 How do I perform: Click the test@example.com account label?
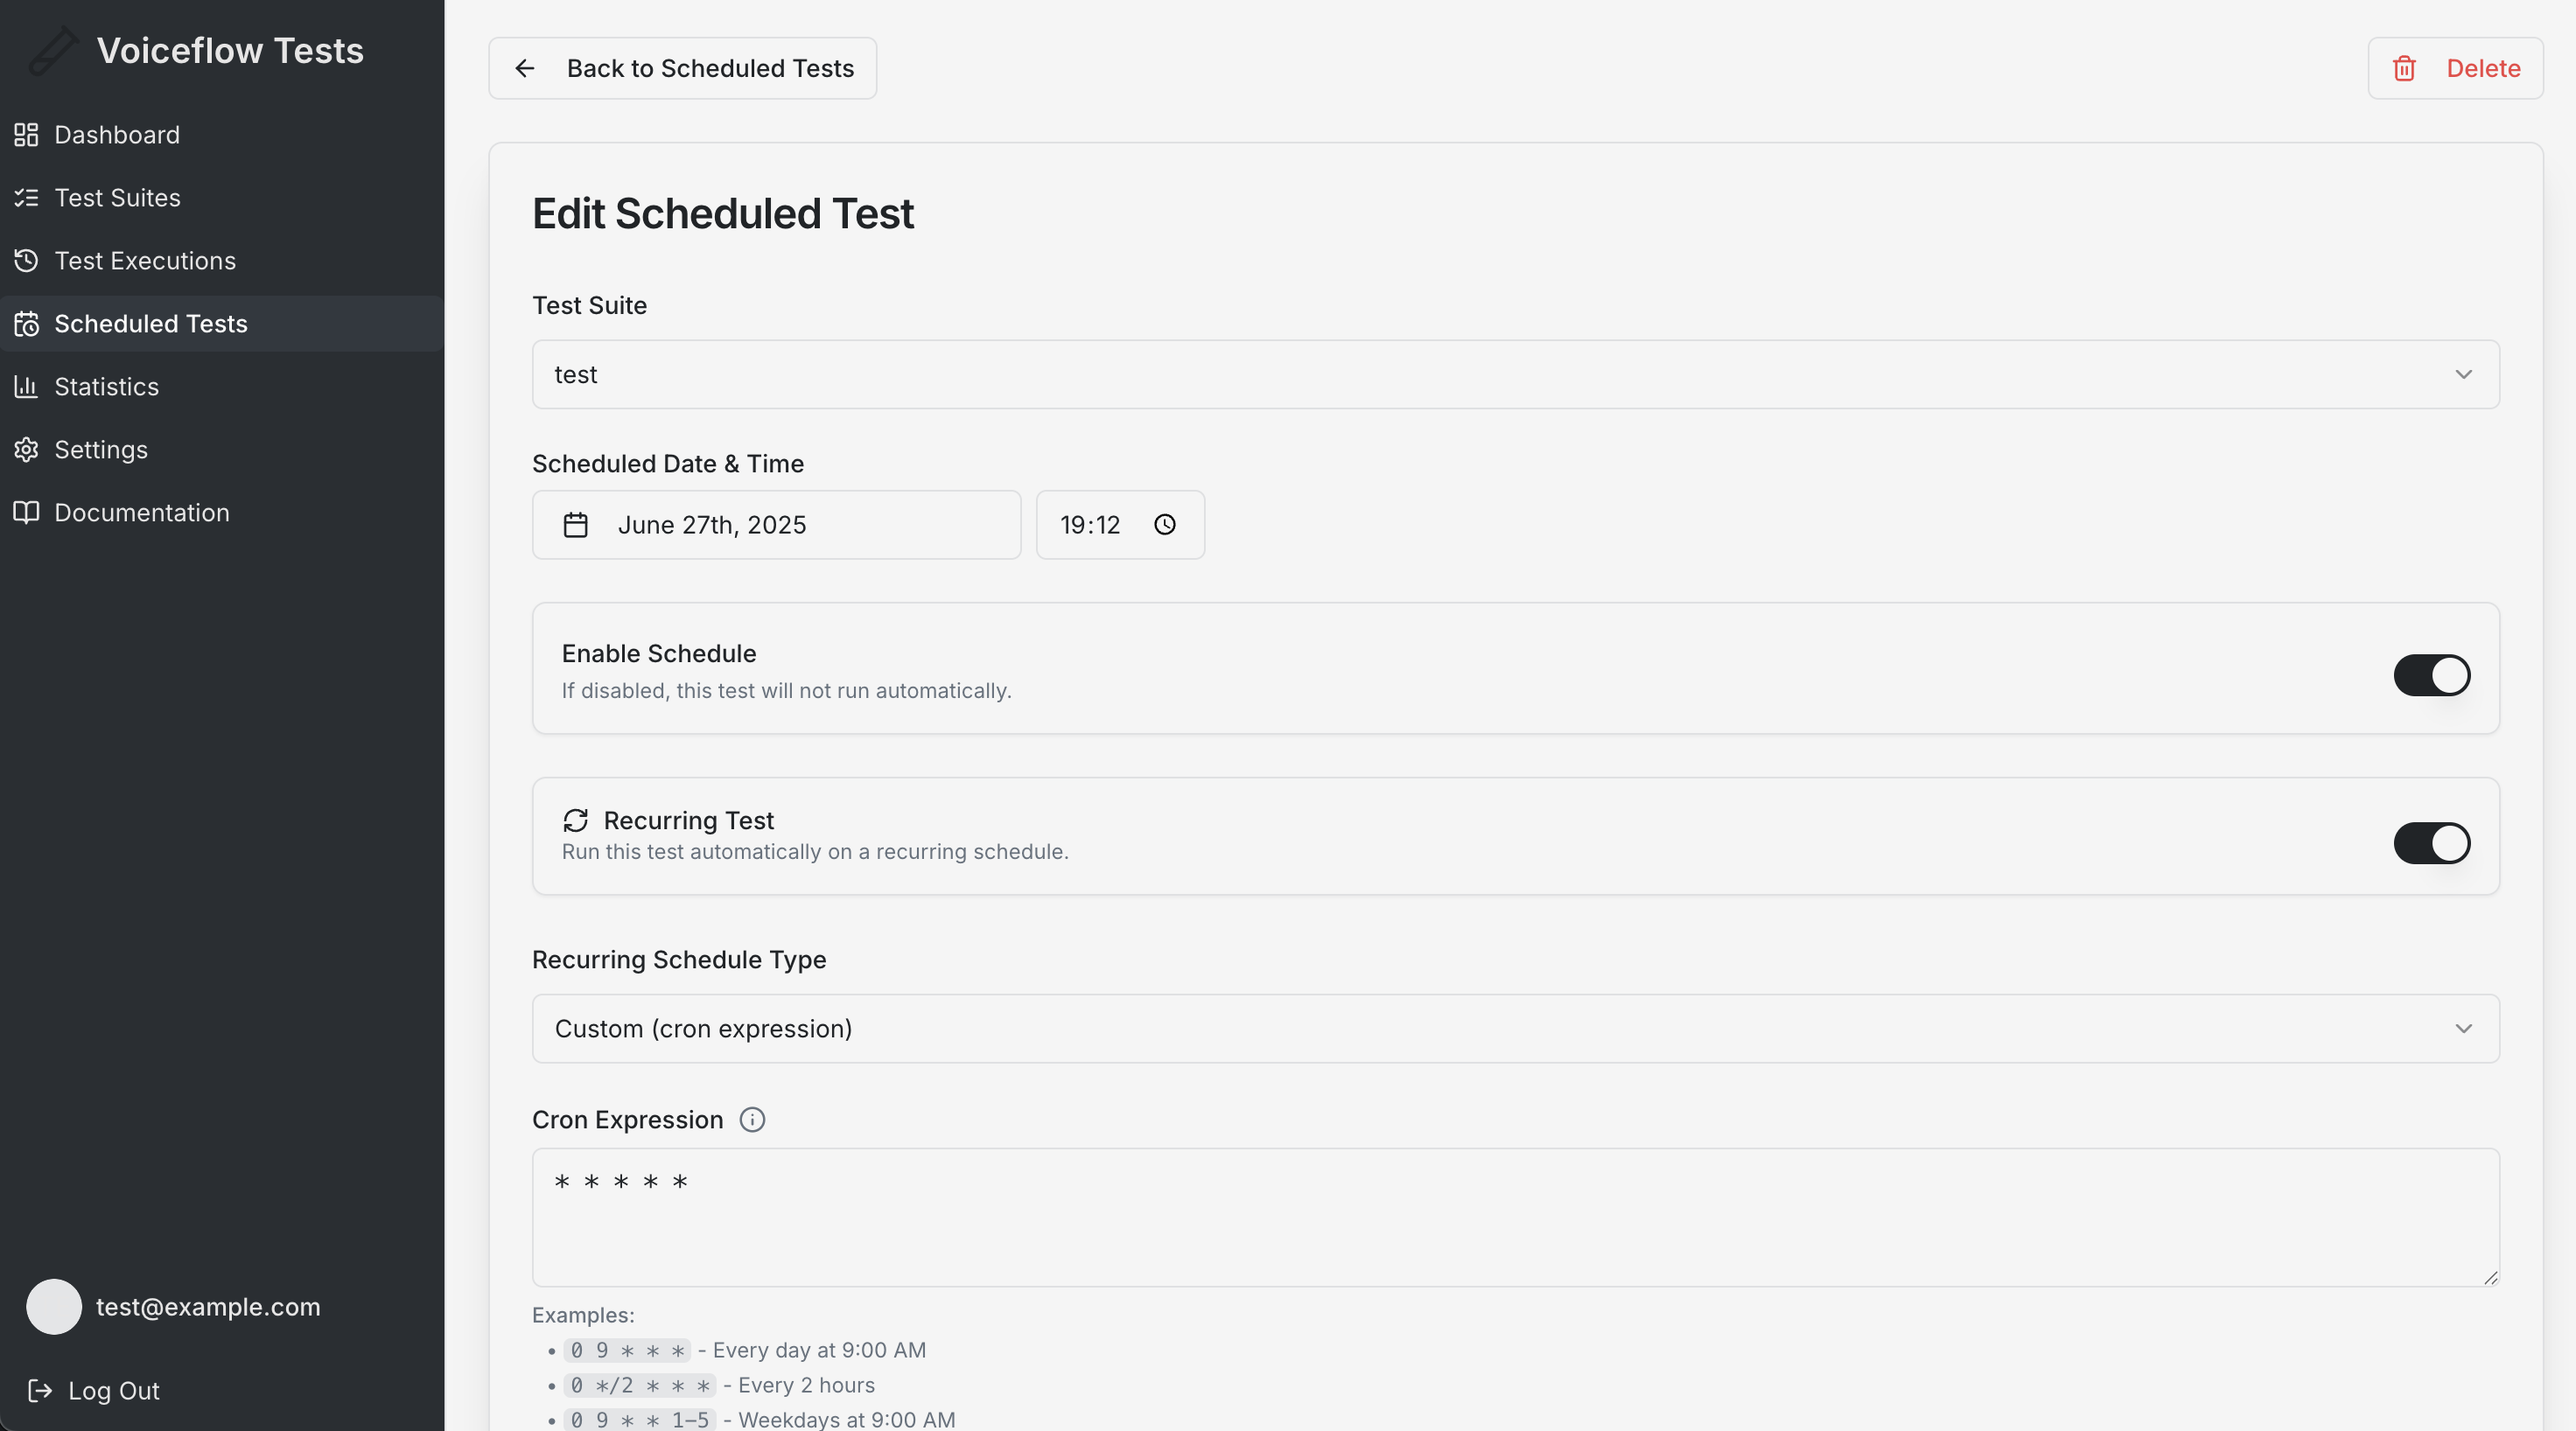pos(208,1307)
